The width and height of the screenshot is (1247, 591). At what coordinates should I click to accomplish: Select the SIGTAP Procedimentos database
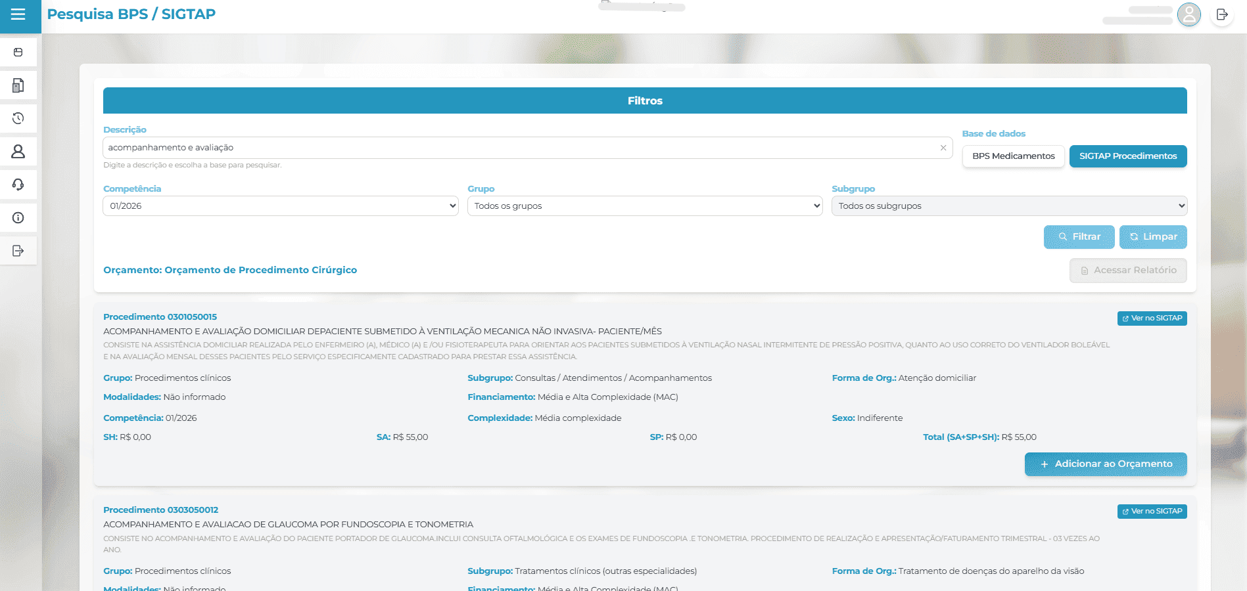point(1128,156)
